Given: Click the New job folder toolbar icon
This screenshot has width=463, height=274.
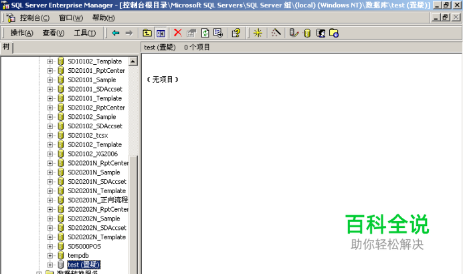Looking at the screenshot, I should (x=334, y=33).
